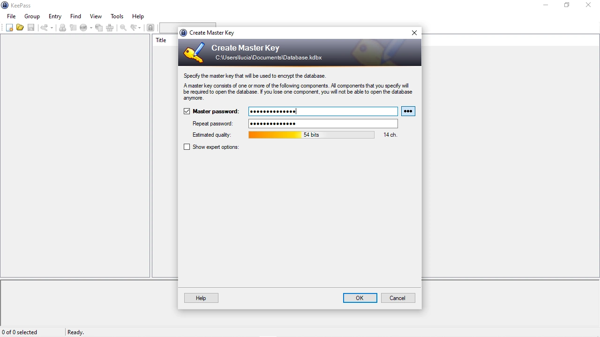This screenshot has height=337, width=600.
Task: Click the Find magnifier toolbar icon
Action: pyautogui.click(x=123, y=28)
